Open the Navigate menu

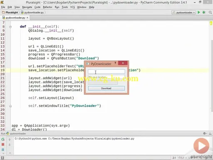[27, 7]
